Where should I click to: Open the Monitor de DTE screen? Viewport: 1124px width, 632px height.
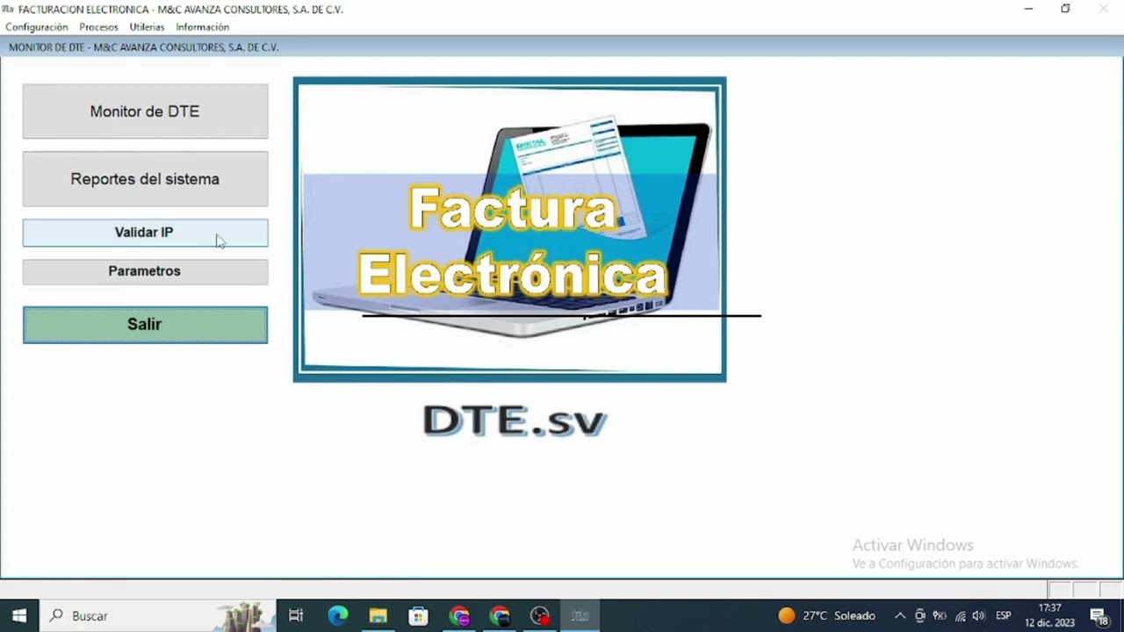[x=145, y=111]
